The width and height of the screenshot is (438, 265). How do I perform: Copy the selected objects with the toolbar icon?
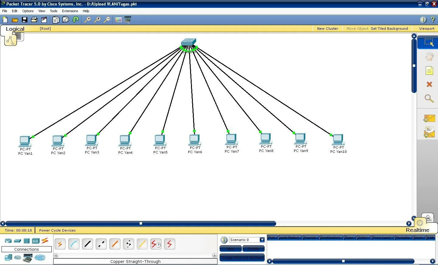pos(56,20)
